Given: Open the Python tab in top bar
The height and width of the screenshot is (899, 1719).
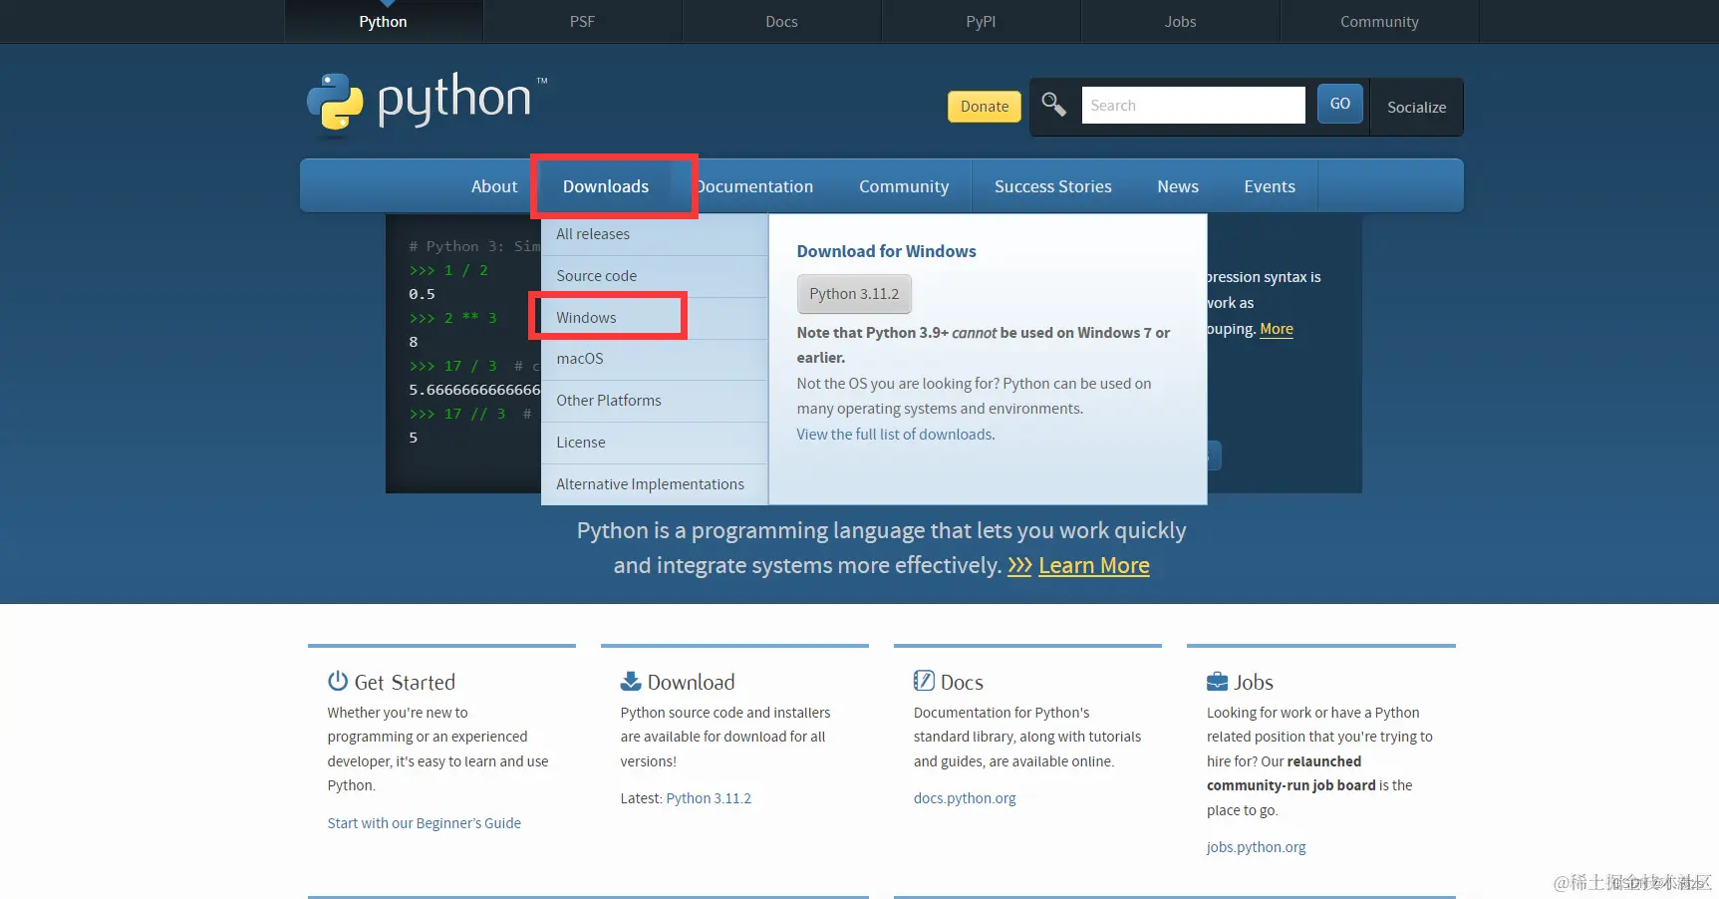Looking at the screenshot, I should [384, 21].
